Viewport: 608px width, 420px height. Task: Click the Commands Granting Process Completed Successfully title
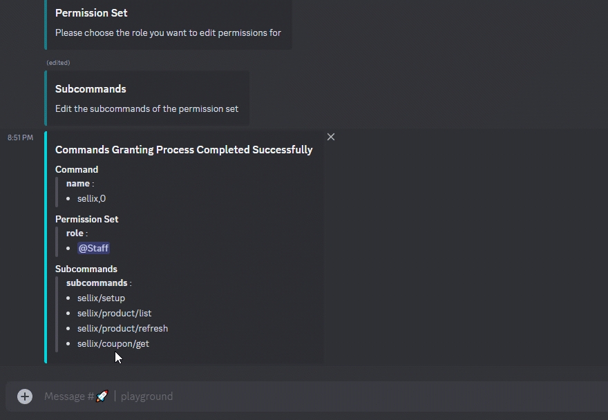coord(184,150)
